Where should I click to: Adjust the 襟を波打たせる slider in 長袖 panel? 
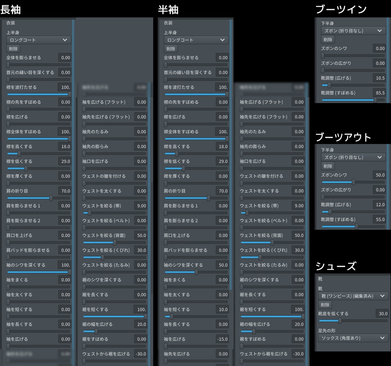[x=38, y=94]
